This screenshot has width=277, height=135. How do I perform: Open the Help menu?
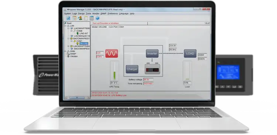point(132,14)
